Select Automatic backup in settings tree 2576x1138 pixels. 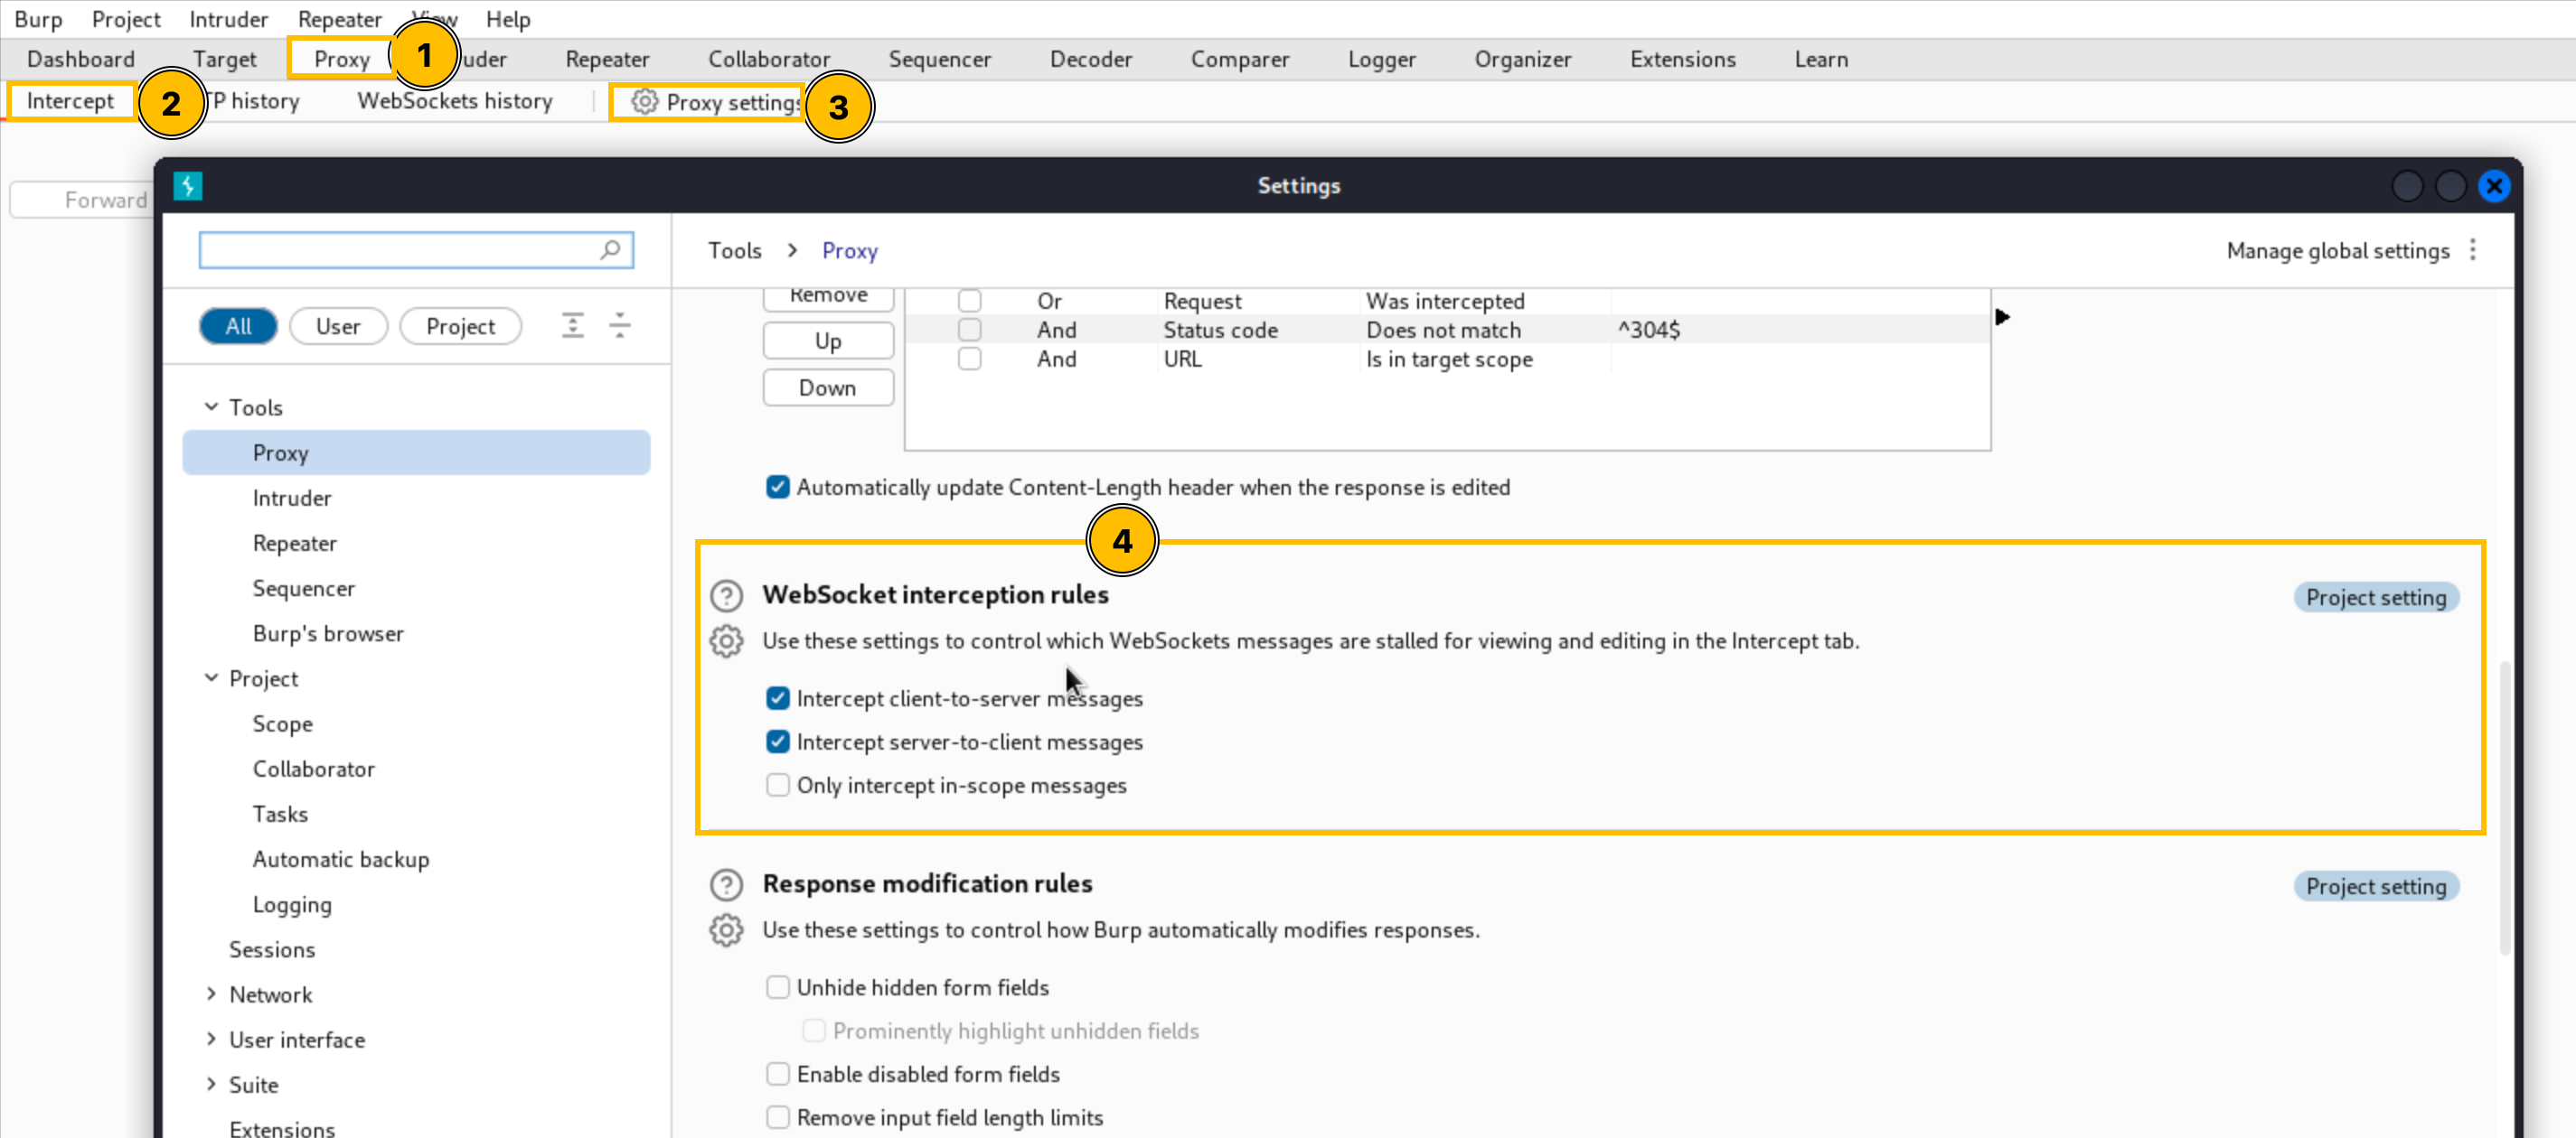pos(341,859)
